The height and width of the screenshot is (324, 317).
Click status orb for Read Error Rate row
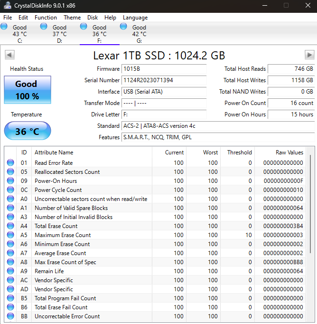coord(10,163)
